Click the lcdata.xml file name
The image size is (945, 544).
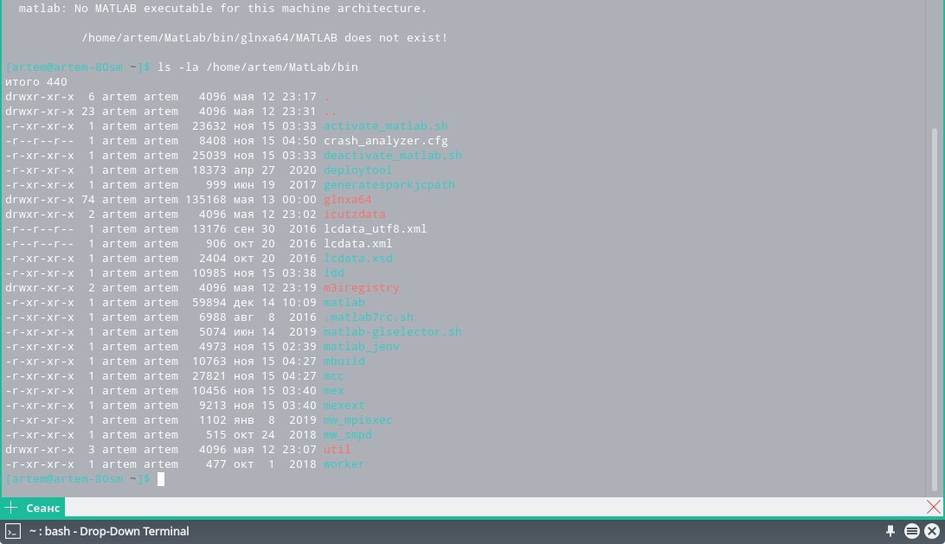click(358, 243)
